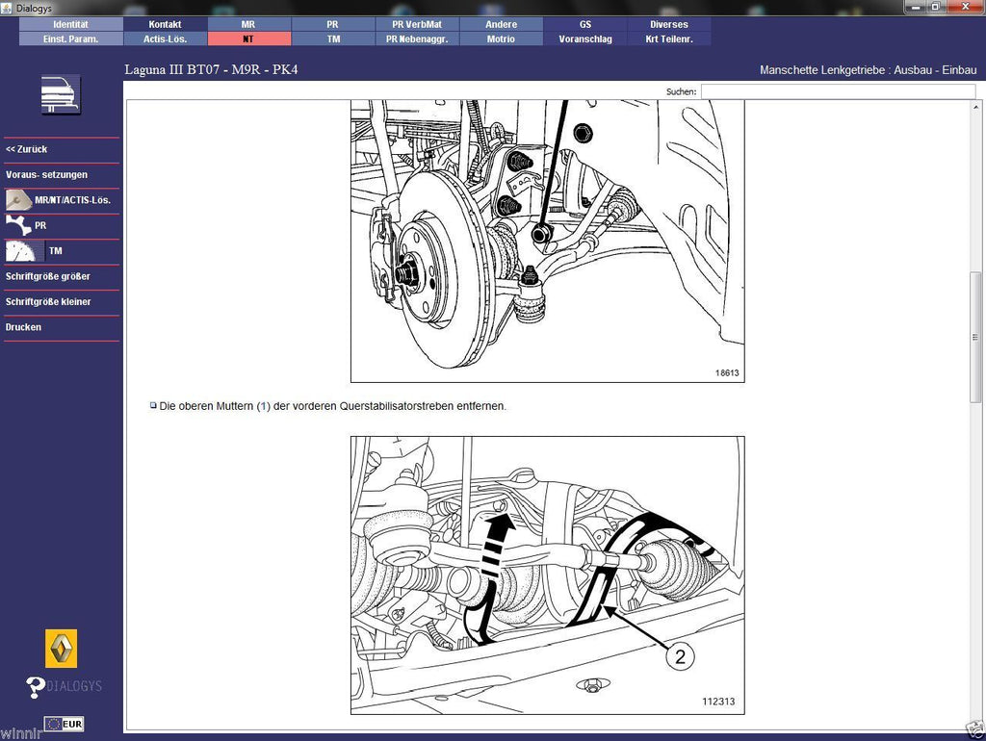Click the Laguna III BT07 - M9R - PK4 heading

point(211,69)
